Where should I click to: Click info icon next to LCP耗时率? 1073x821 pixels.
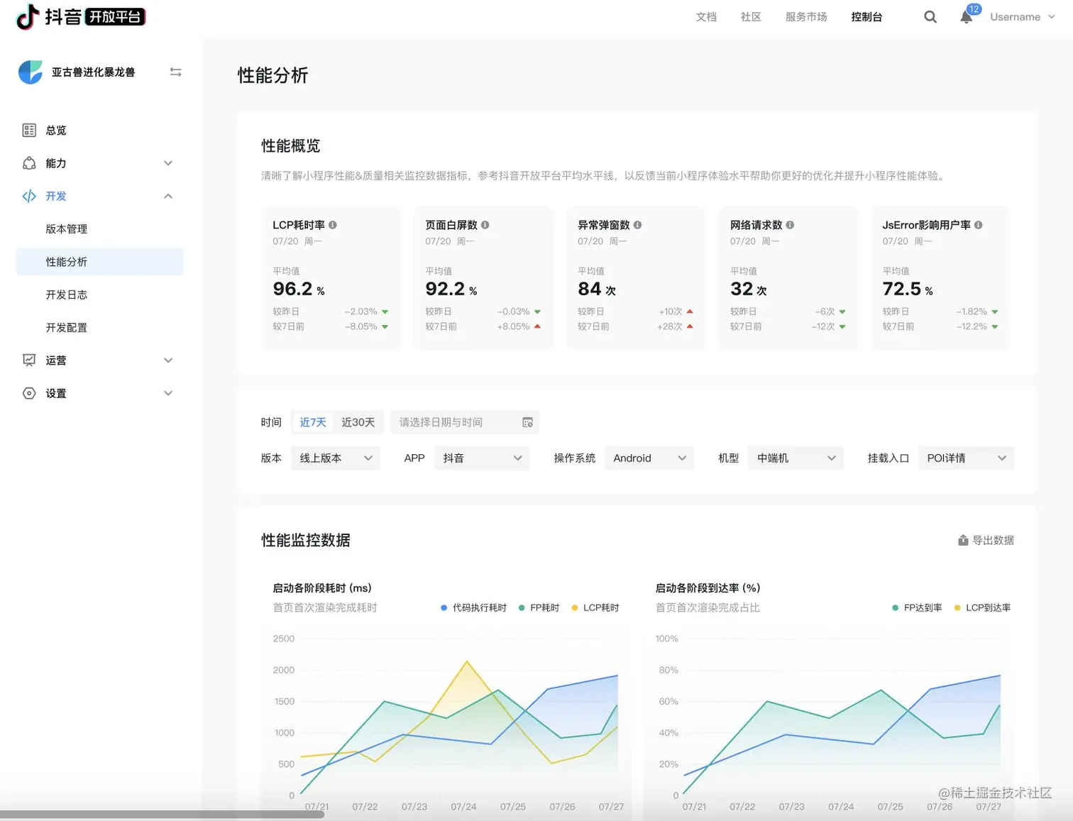[333, 225]
